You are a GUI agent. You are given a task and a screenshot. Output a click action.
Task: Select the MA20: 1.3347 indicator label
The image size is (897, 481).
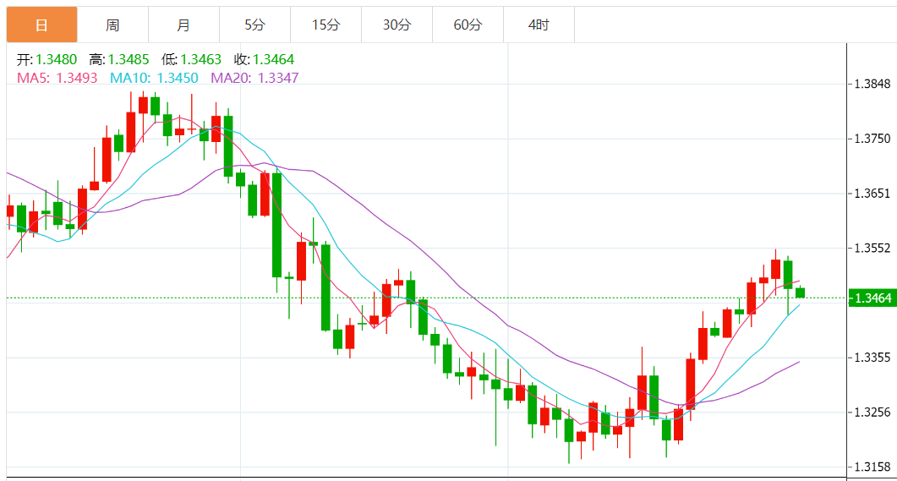254,78
